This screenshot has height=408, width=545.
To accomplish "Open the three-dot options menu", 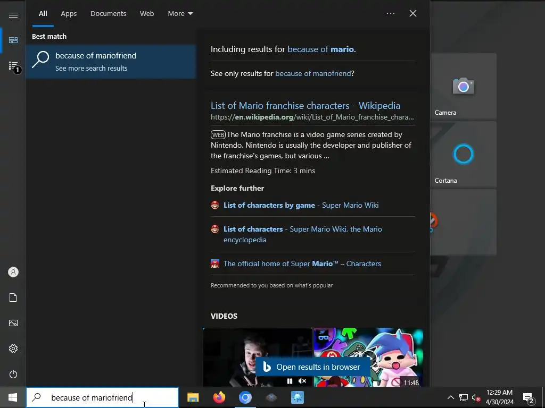I will pyautogui.click(x=391, y=13).
